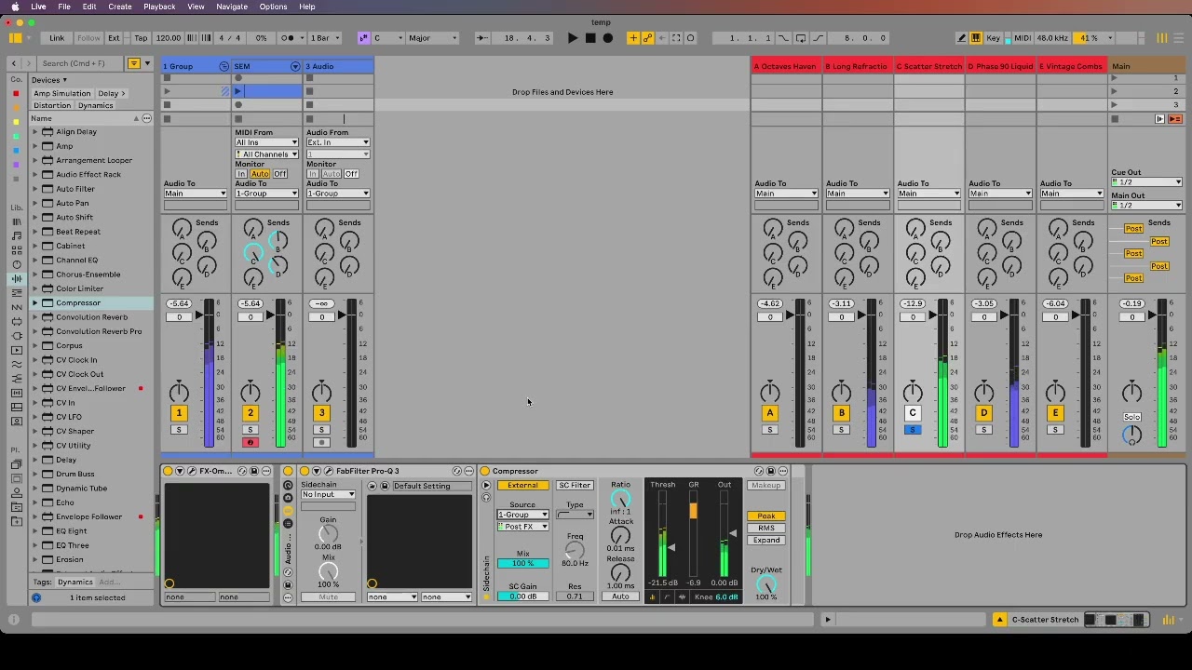The width and height of the screenshot is (1192, 670).
Task: Toggle the Link button
Action: pyautogui.click(x=57, y=38)
